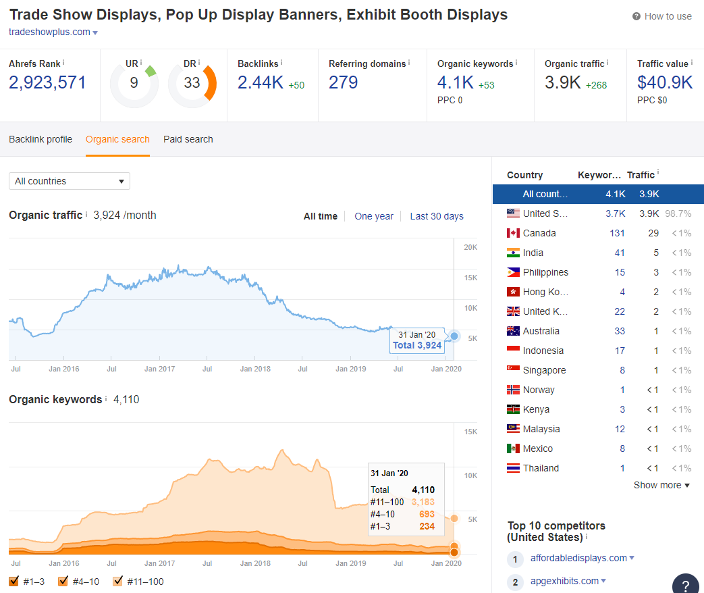Click the Mexico flag icon
704x593 pixels.
coord(513,448)
